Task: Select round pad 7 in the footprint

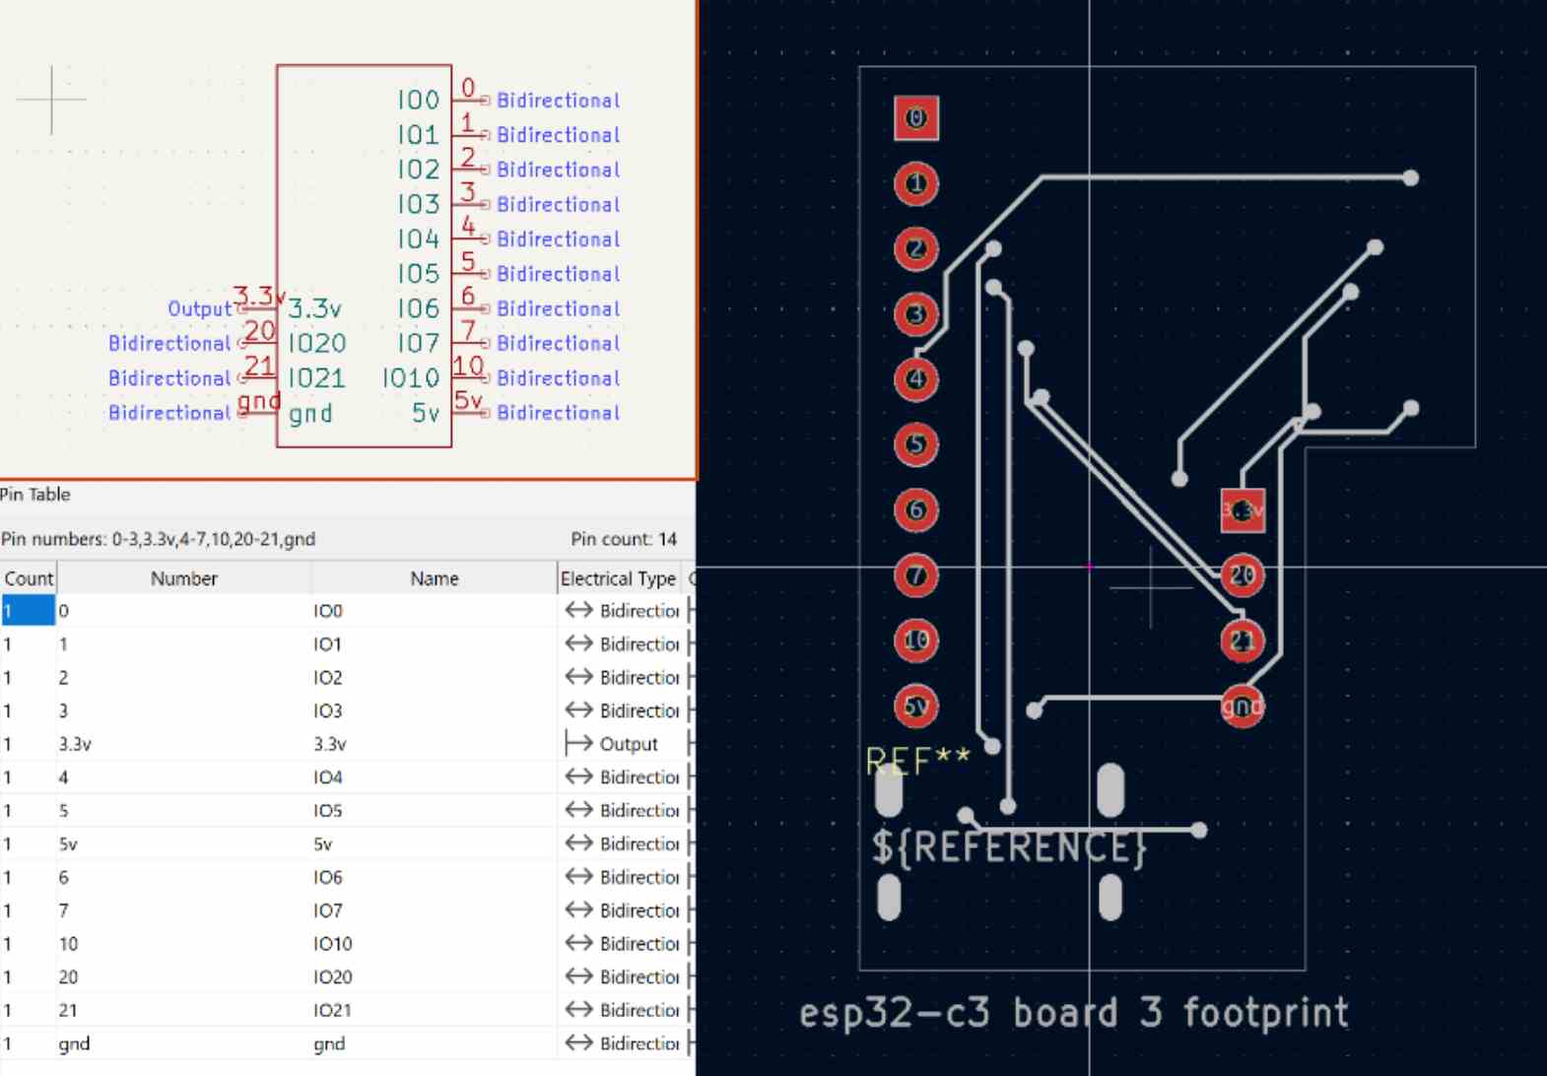Action: (916, 575)
